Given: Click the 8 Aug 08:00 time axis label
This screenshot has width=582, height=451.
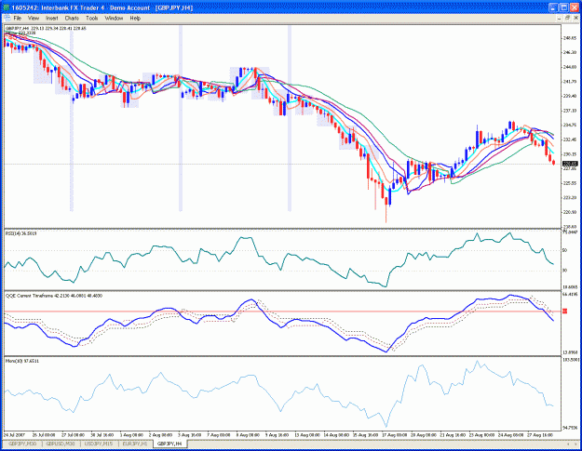Looking at the screenshot, I should click(248, 434).
